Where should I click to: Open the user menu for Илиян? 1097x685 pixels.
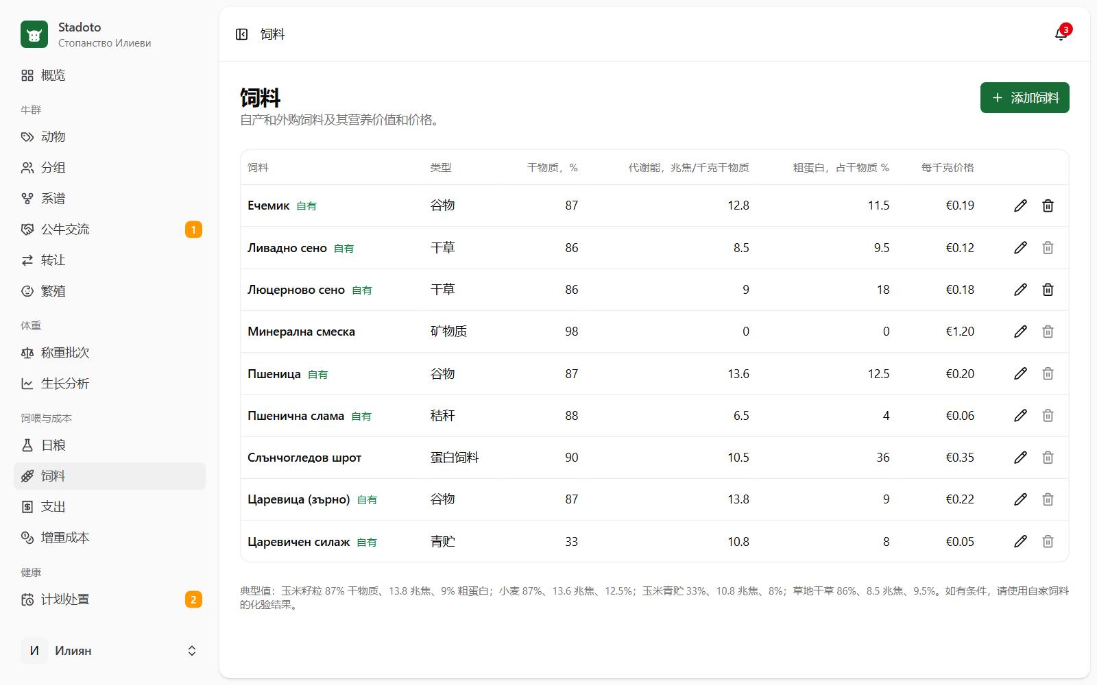pos(110,651)
